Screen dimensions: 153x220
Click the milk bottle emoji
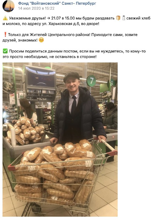(123, 18)
